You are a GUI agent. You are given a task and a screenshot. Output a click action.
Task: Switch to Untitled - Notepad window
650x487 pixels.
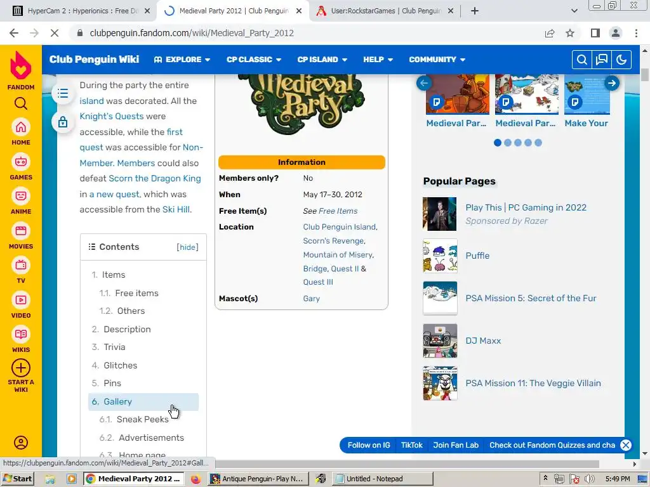[383, 479]
